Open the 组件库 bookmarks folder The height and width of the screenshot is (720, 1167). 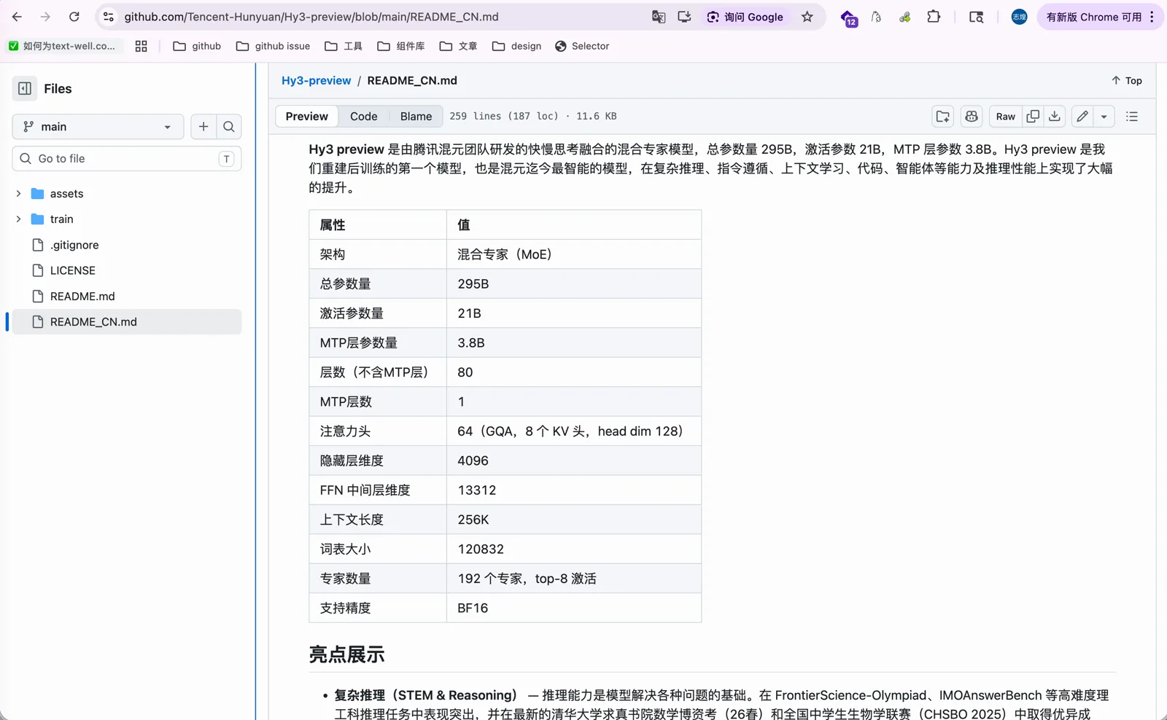click(401, 46)
